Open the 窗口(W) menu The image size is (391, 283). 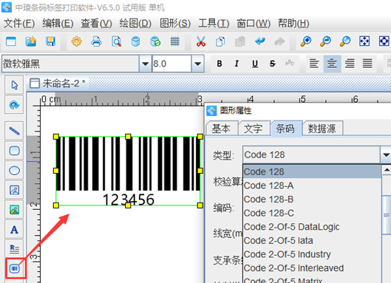click(254, 24)
